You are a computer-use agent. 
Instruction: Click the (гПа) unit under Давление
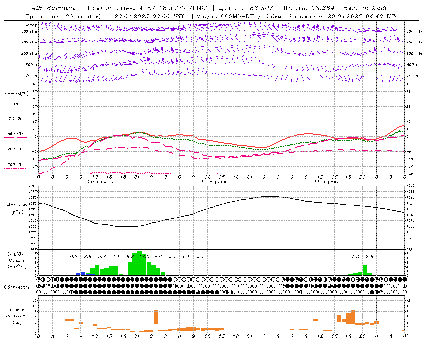click(17, 212)
